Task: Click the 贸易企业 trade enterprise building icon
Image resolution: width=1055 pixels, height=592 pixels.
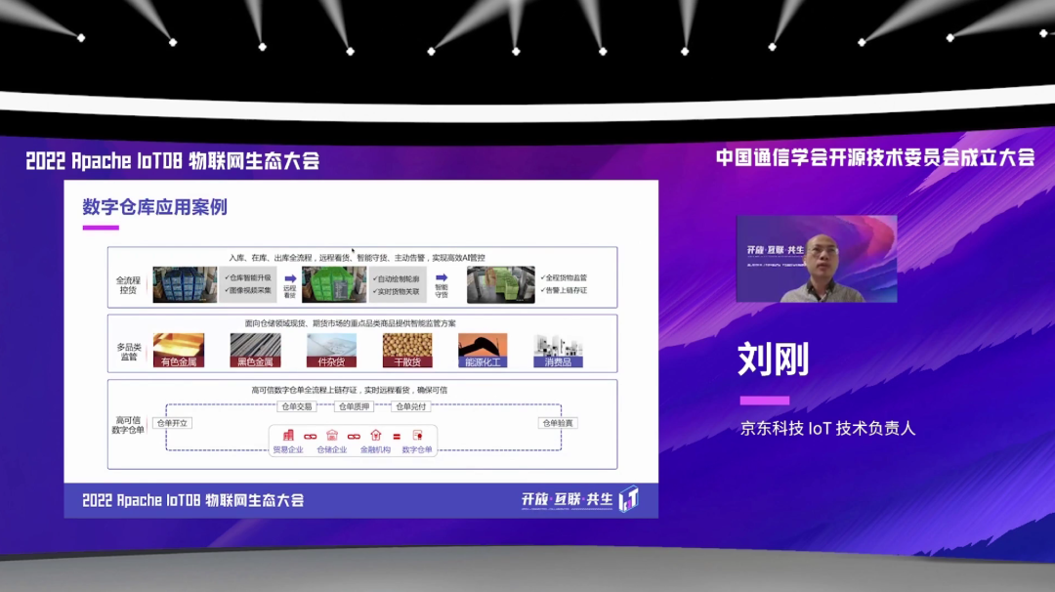Action: coord(288,436)
